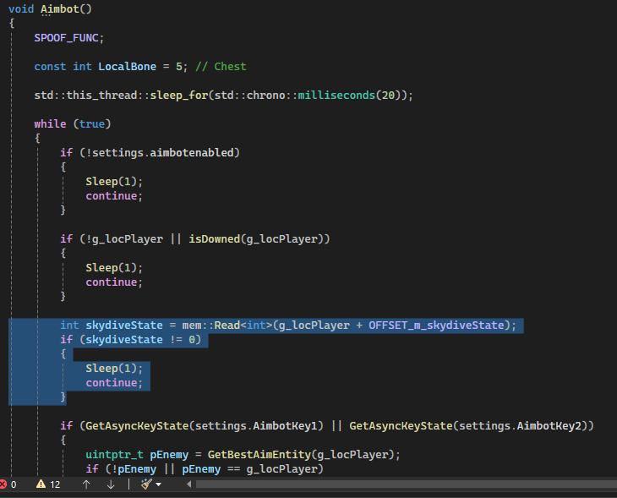Click the Aimbot function name
This screenshot has width=617, height=498.
pyautogui.click(x=60, y=9)
